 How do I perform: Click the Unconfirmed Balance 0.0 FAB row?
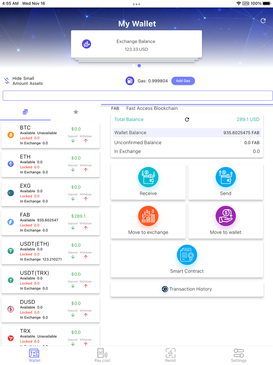click(187, 143)
